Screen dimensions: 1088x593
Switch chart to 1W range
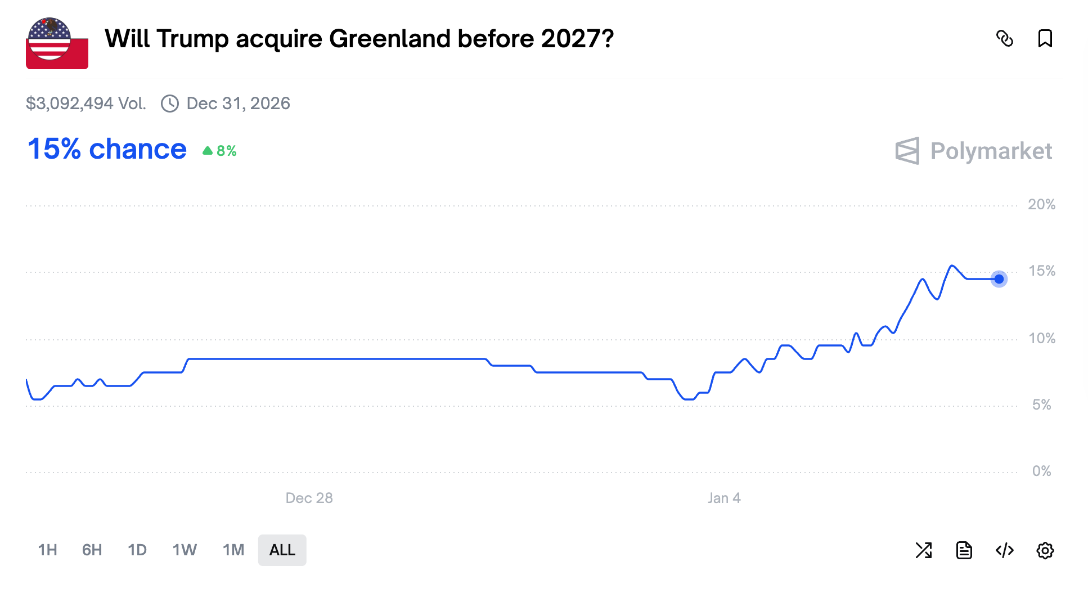point(185,550)
